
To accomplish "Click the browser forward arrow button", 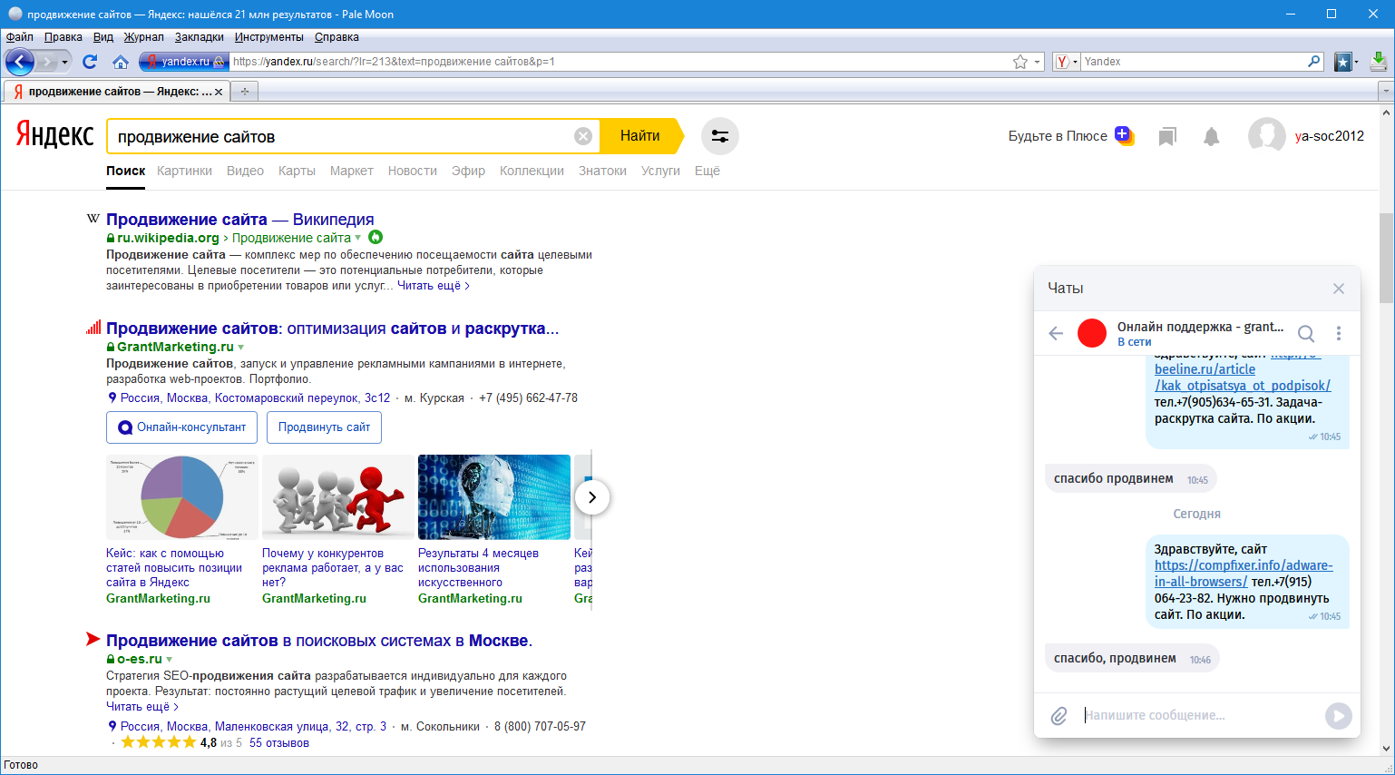I will click(47, 62).
